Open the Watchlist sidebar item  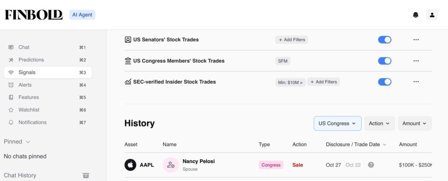[28, 110]
